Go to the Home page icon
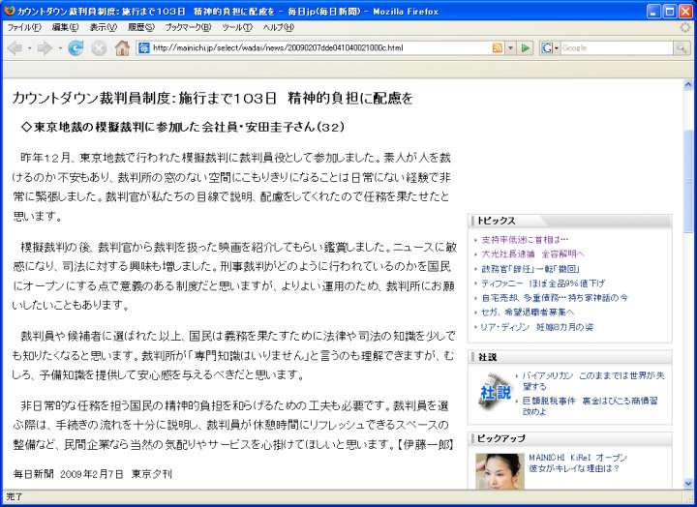 pyautogui.click(x=122, y=47)
